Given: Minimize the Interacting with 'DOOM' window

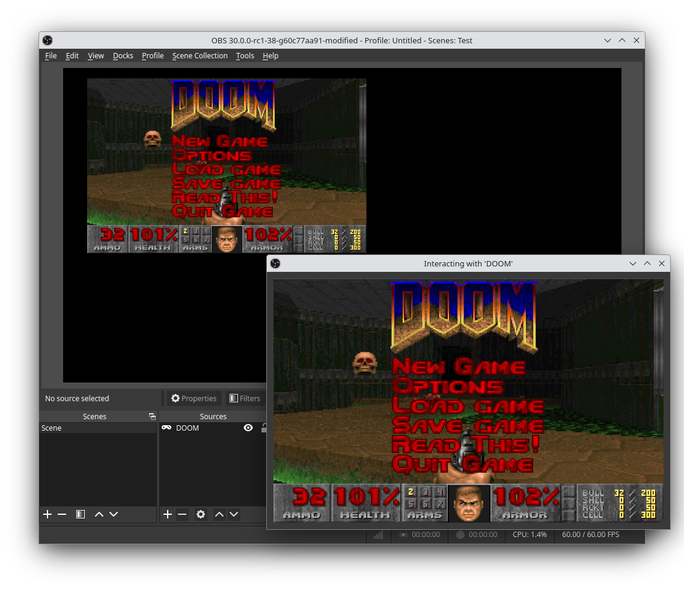Looking at the screenshot, I should [x=633, y=263].
